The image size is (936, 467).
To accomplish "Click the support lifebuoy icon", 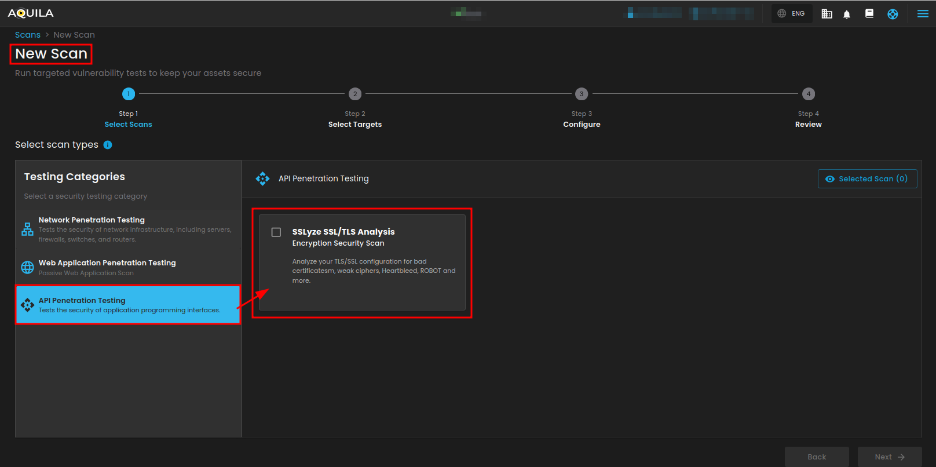I will coord(893,14).
